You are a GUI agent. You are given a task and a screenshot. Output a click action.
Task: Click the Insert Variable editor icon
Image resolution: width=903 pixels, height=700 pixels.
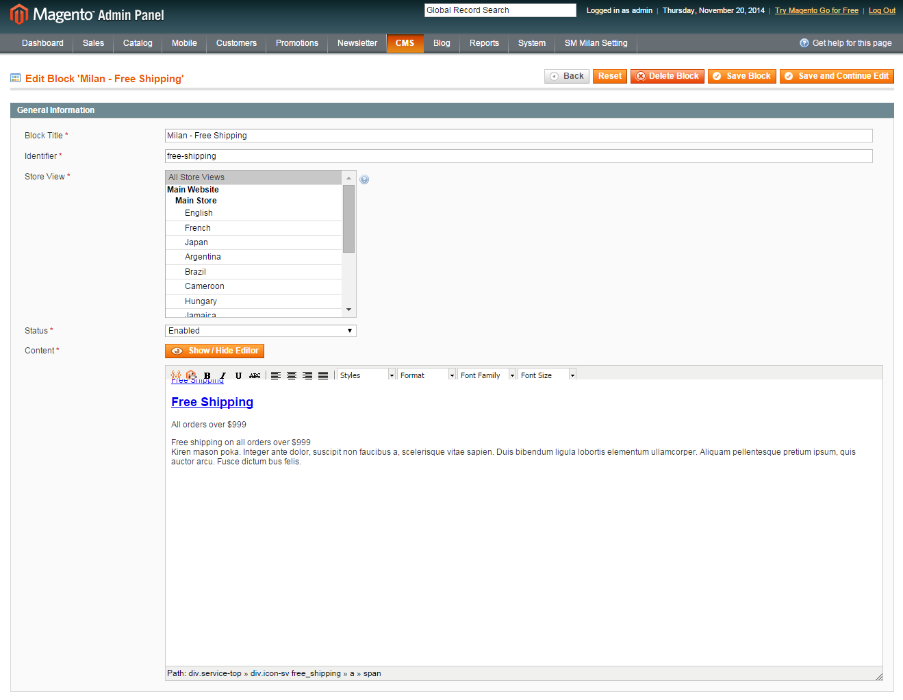(x=176, y=375)
